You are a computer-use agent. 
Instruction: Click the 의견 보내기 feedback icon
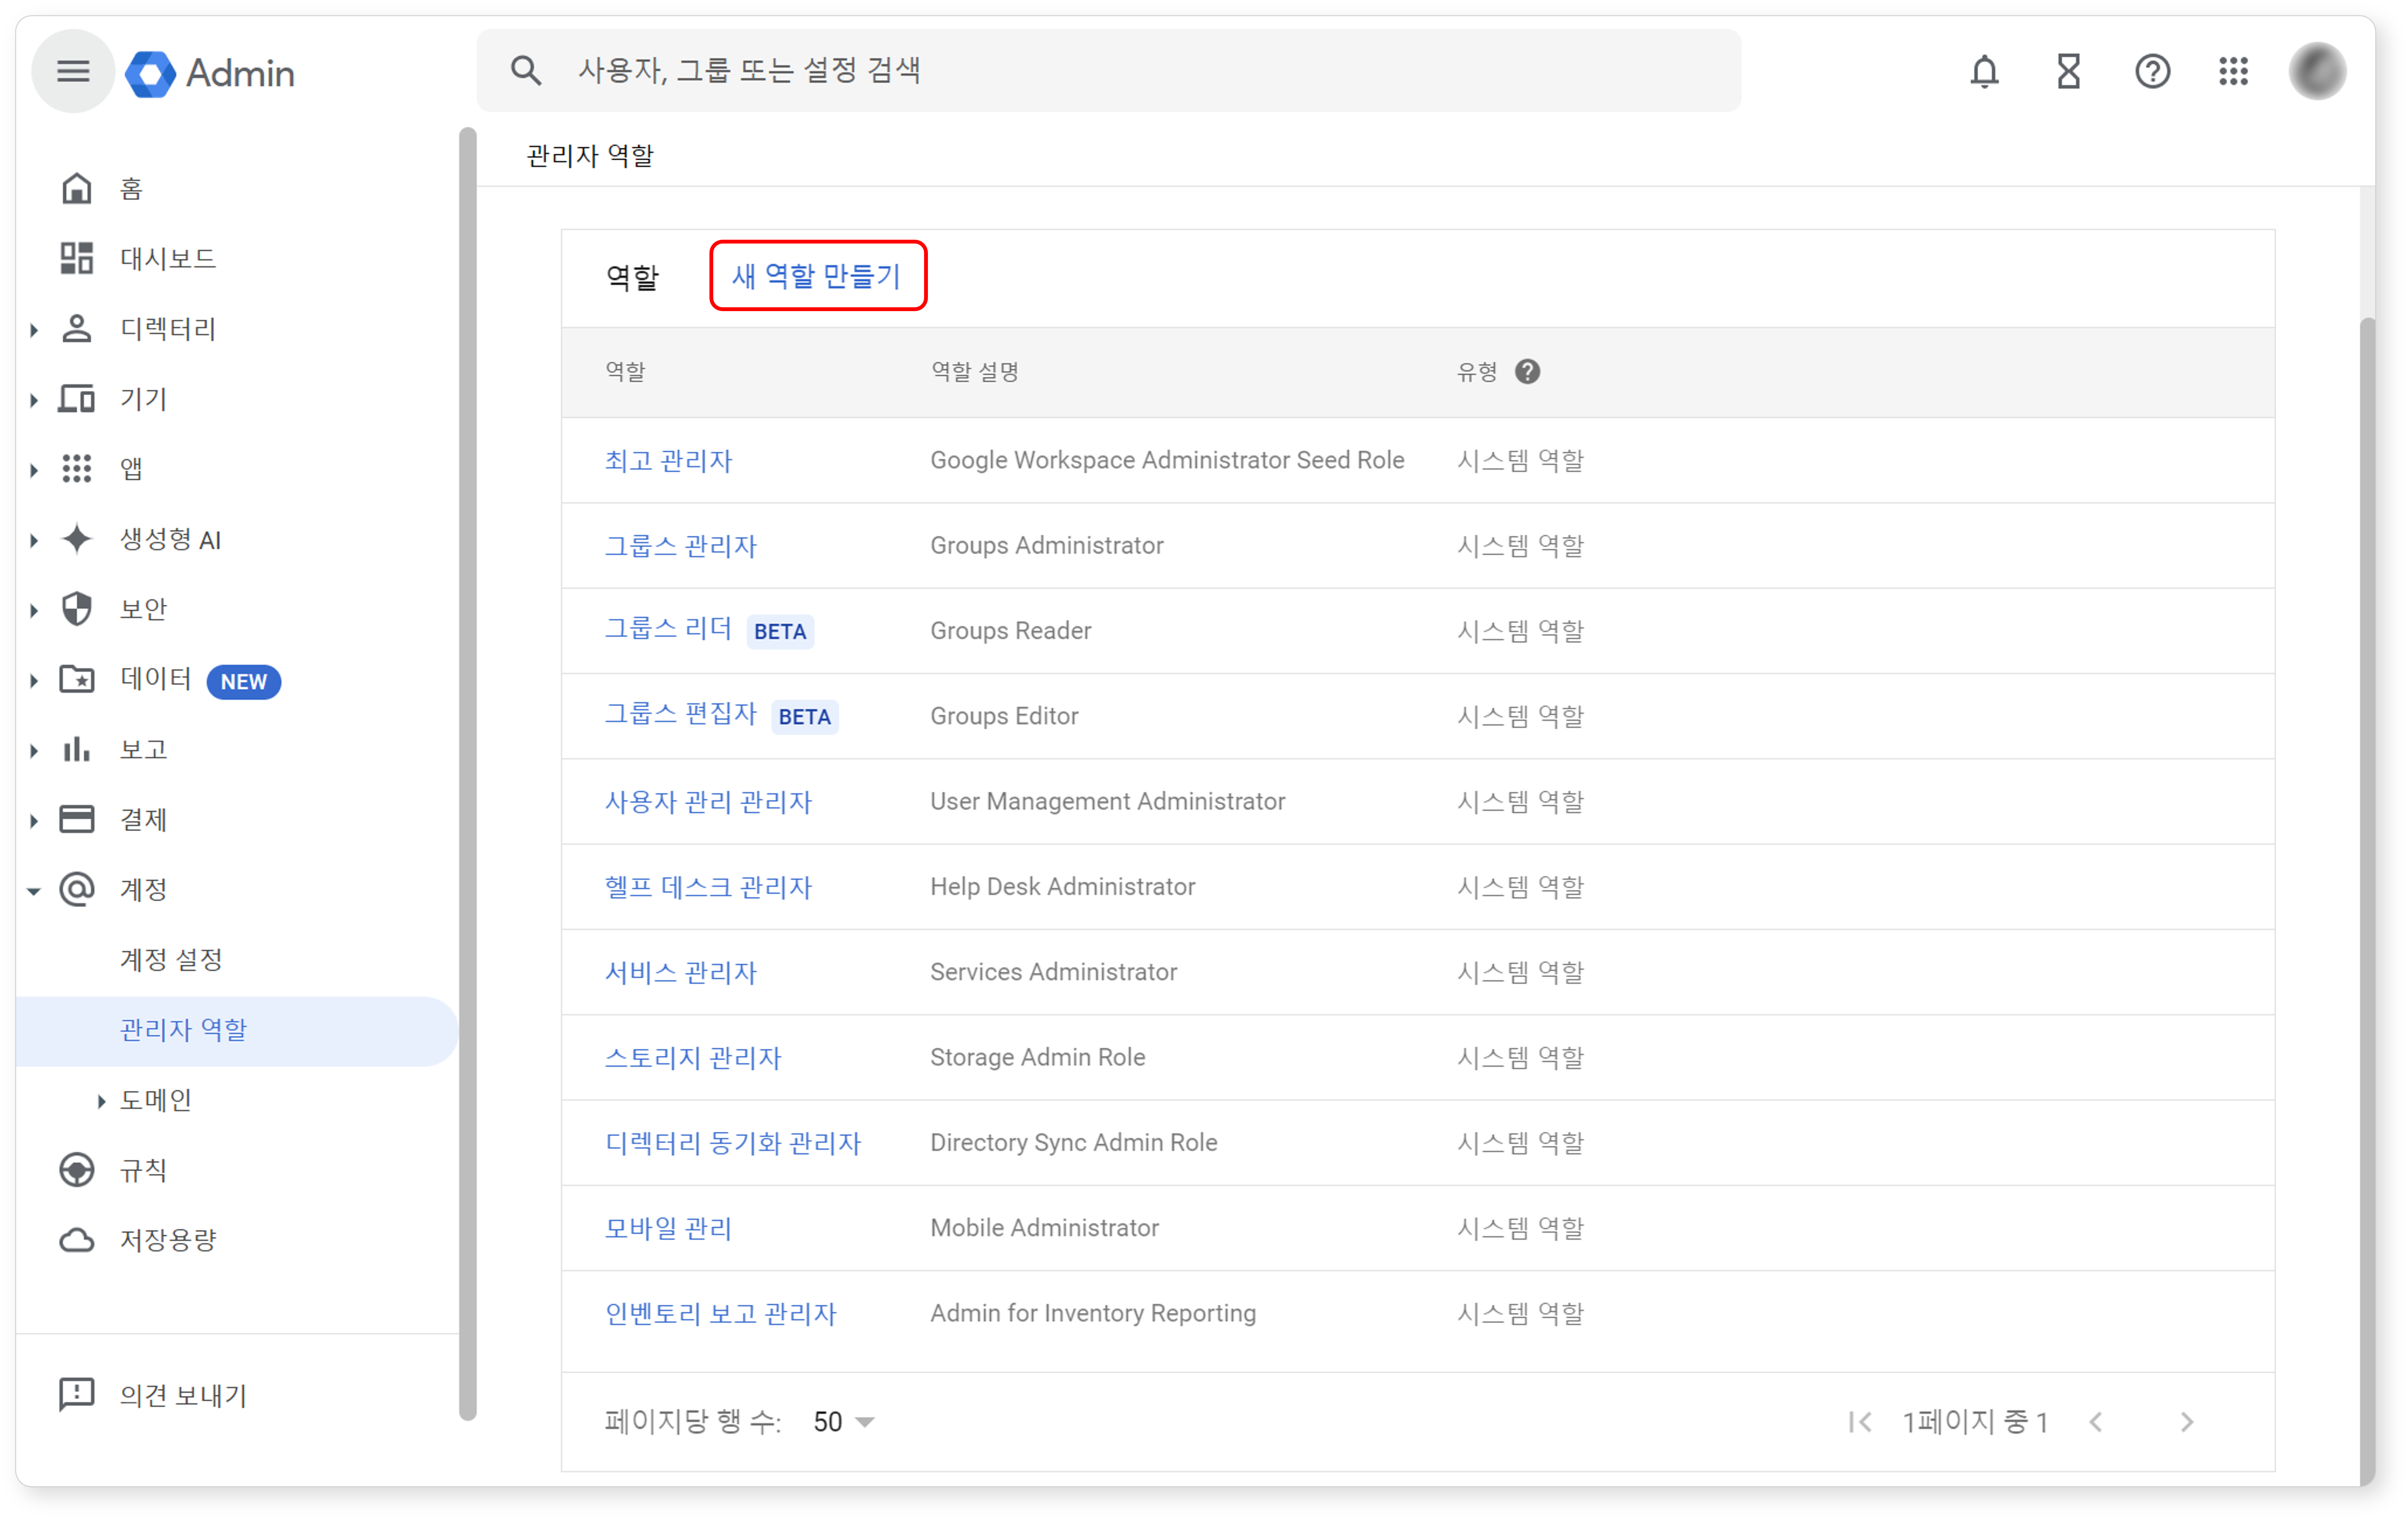[x=77, y=1394]
